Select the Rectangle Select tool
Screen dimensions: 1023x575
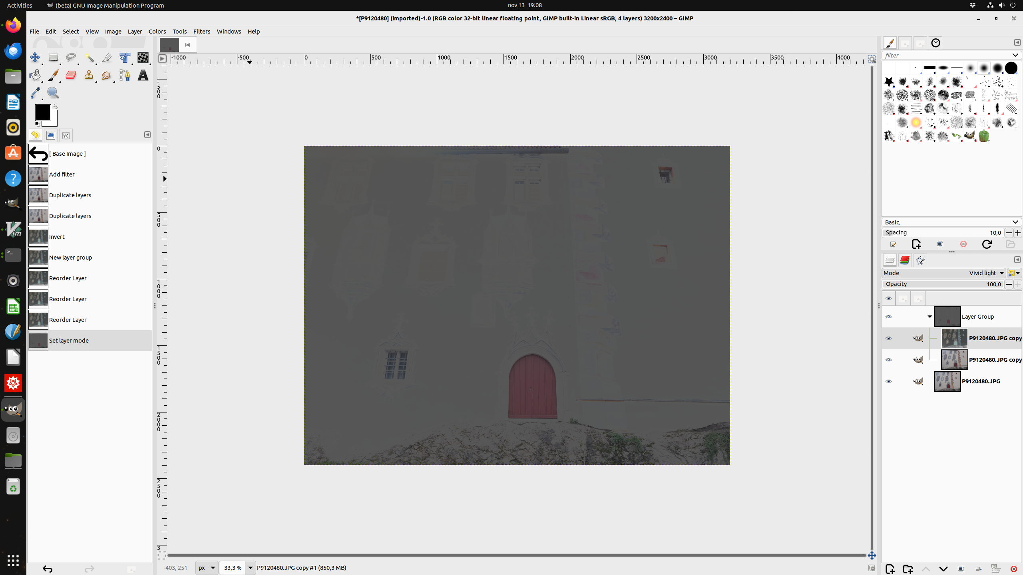53,57
